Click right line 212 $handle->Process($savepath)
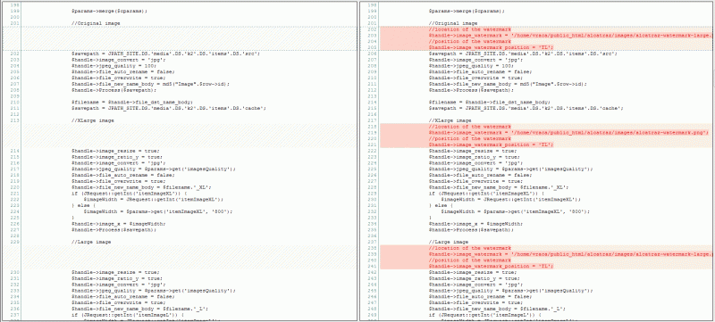 click(471, 90)
